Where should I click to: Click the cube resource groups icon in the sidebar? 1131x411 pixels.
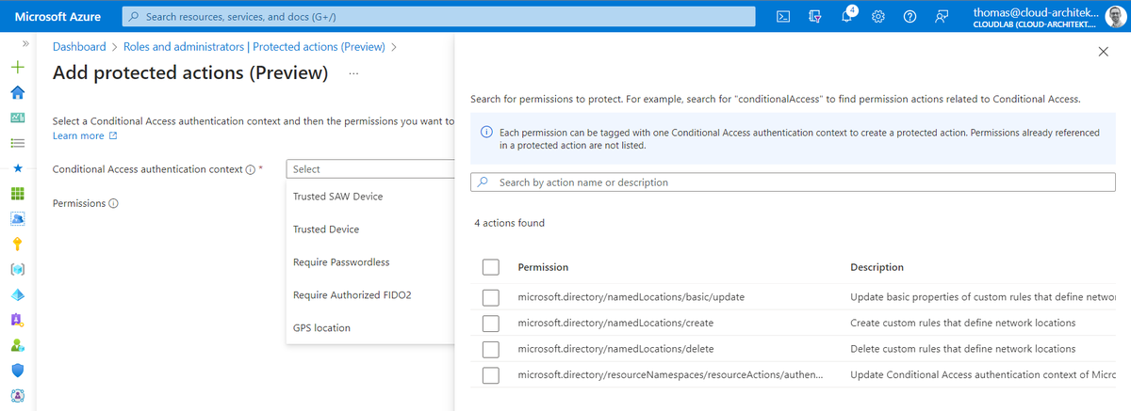(x=17, y=270)
